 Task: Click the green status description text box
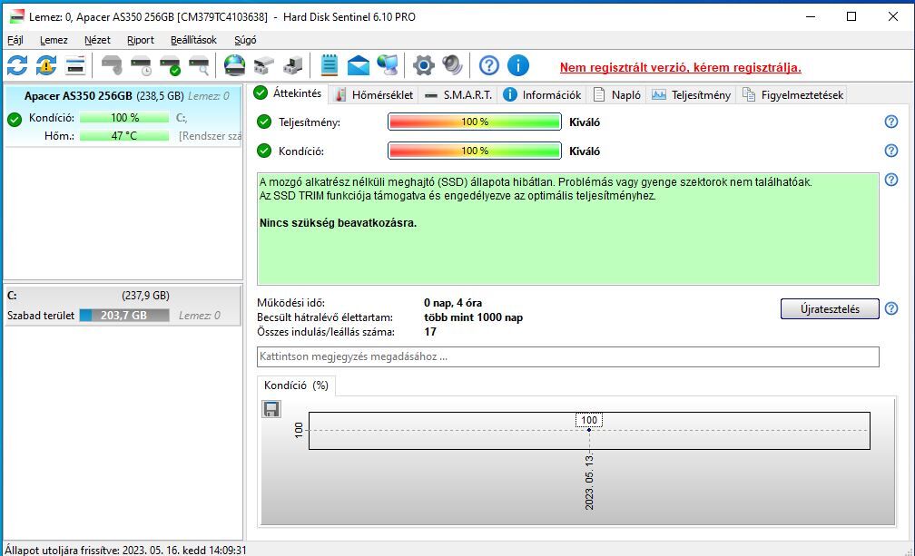(568, 229)
